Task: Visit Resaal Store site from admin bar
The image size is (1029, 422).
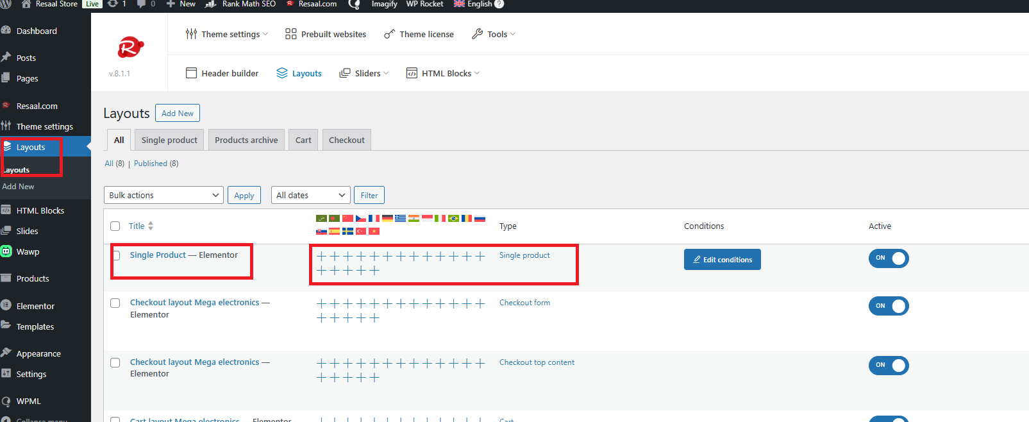Action: point(49,4)
